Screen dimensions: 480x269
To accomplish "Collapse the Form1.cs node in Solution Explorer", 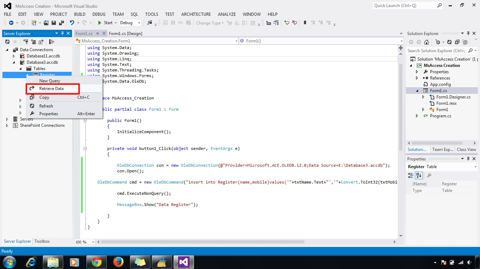I will pyautogui.click(x=417, y=91).
